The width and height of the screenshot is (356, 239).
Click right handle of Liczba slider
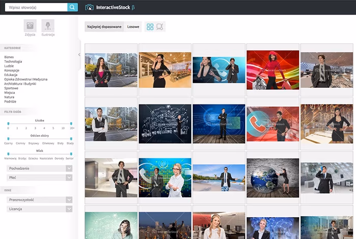click(x=71, y=123)
